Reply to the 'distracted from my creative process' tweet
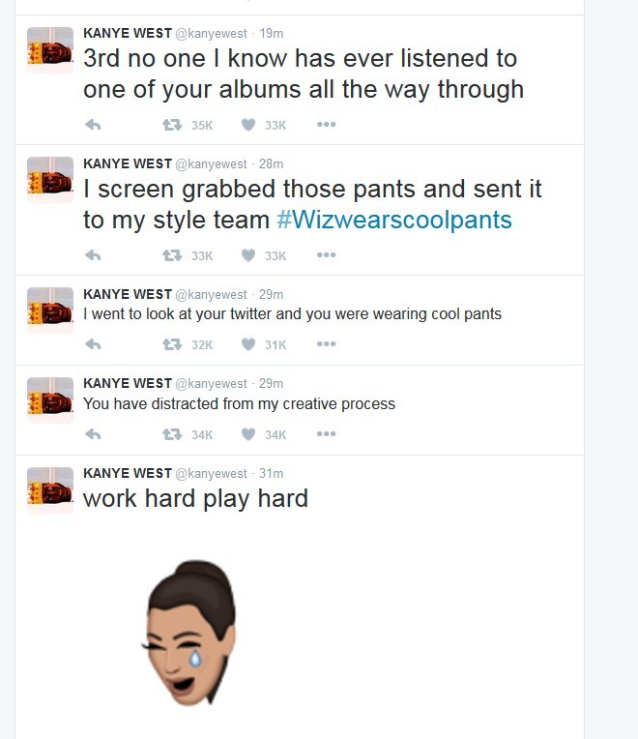 click(x=93, y=434)
